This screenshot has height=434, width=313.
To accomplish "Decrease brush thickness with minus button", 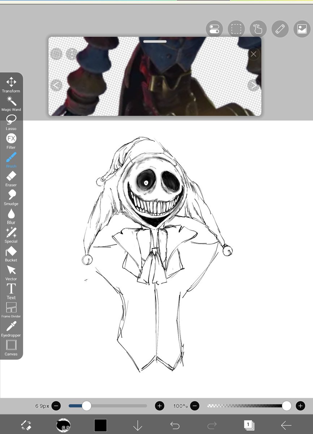I will (x=56, y=406).
